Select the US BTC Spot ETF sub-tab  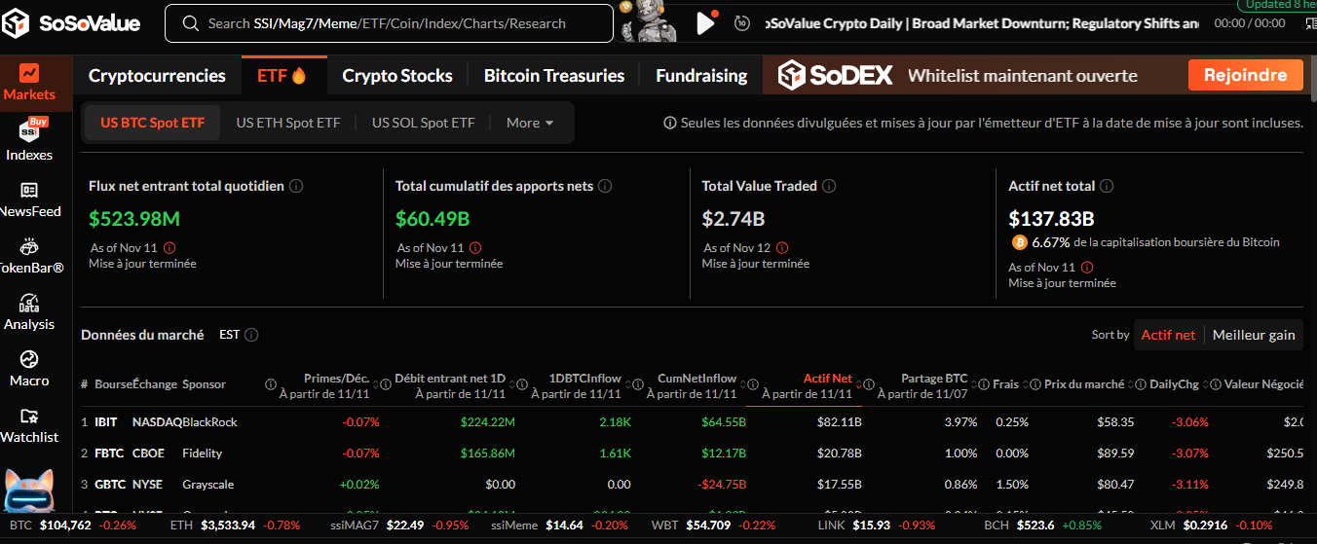(153, 123)
